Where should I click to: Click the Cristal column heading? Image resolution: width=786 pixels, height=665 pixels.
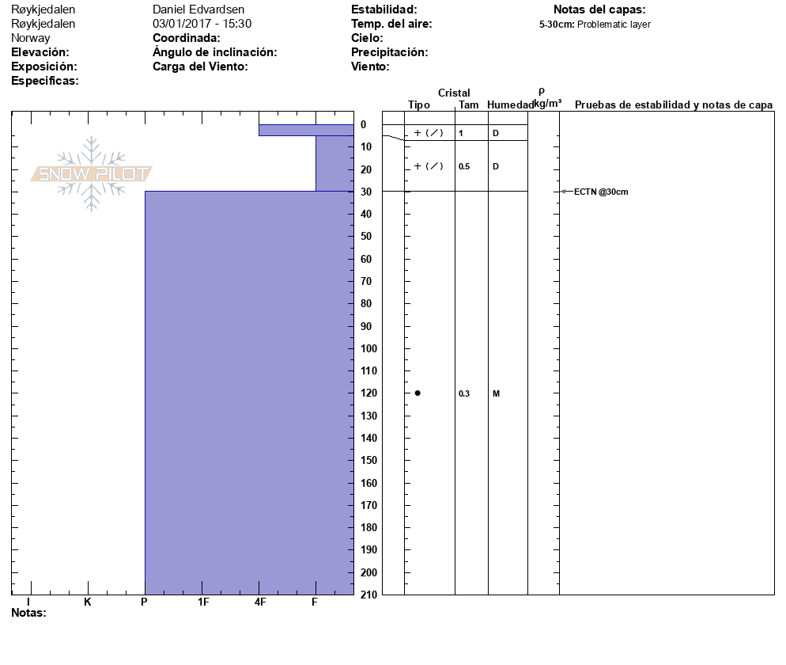click(454, 93)
